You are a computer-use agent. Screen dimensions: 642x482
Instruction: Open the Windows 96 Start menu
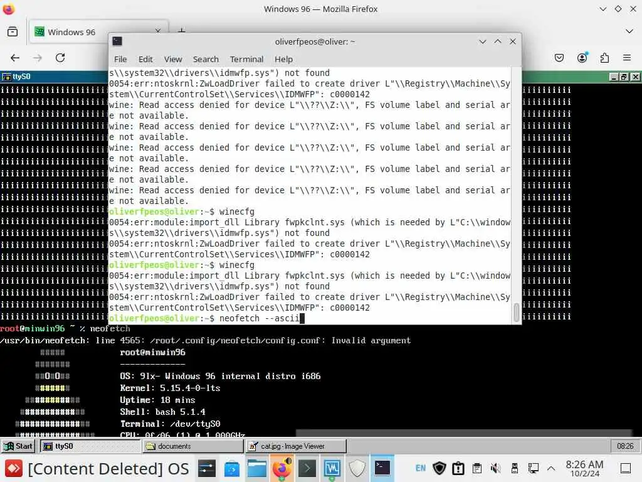click(18, 446)
